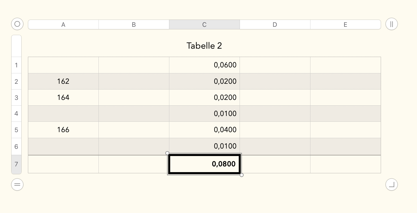Viewport: 417px width, 213px height.
Task: Select row 1 header
Action: click(16, 65)
